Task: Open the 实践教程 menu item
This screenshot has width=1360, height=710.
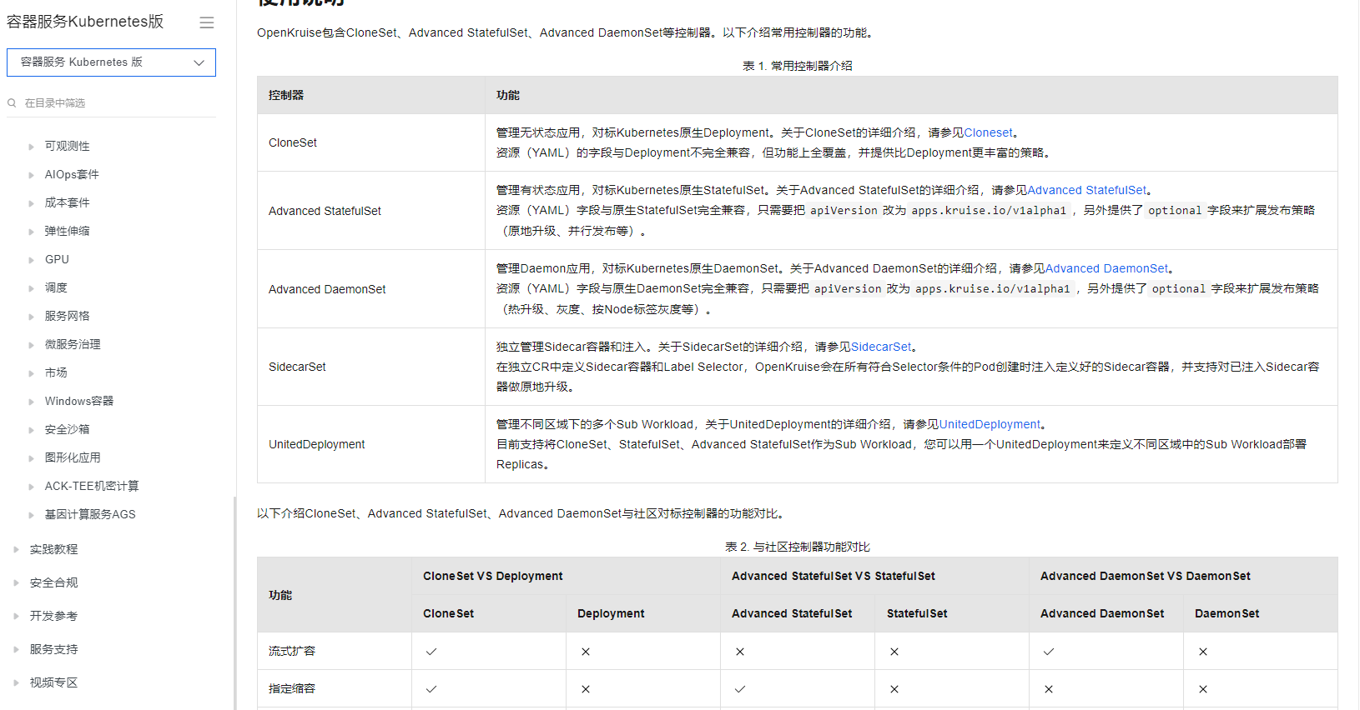Action: pyautogui.click(x=53, y=549)
